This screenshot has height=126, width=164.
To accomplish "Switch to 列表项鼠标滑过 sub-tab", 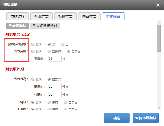I will click(x=45, y=26).
